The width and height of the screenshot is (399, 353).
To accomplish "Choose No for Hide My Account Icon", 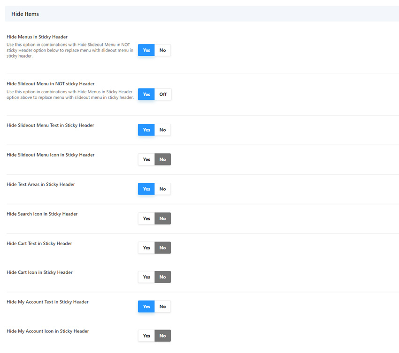I will point(162,336).
